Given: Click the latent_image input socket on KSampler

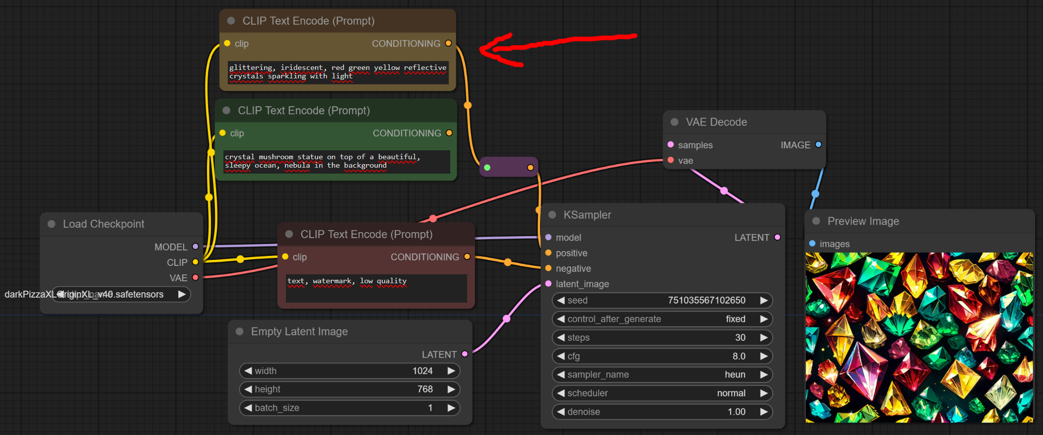Looking at the screenshot, I should [x=549, y=284].
